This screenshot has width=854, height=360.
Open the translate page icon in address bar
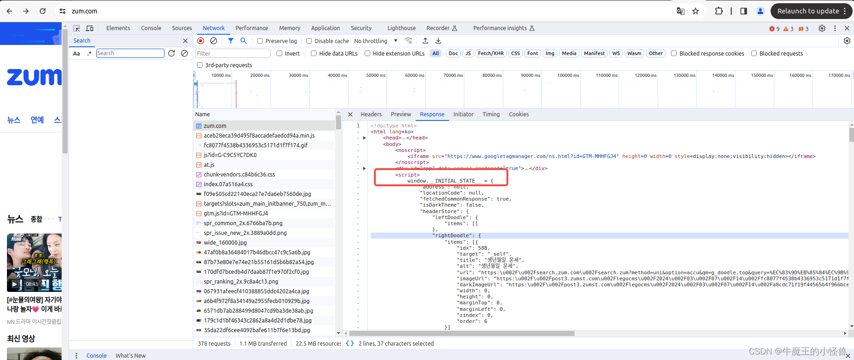(x=680, y=11)
